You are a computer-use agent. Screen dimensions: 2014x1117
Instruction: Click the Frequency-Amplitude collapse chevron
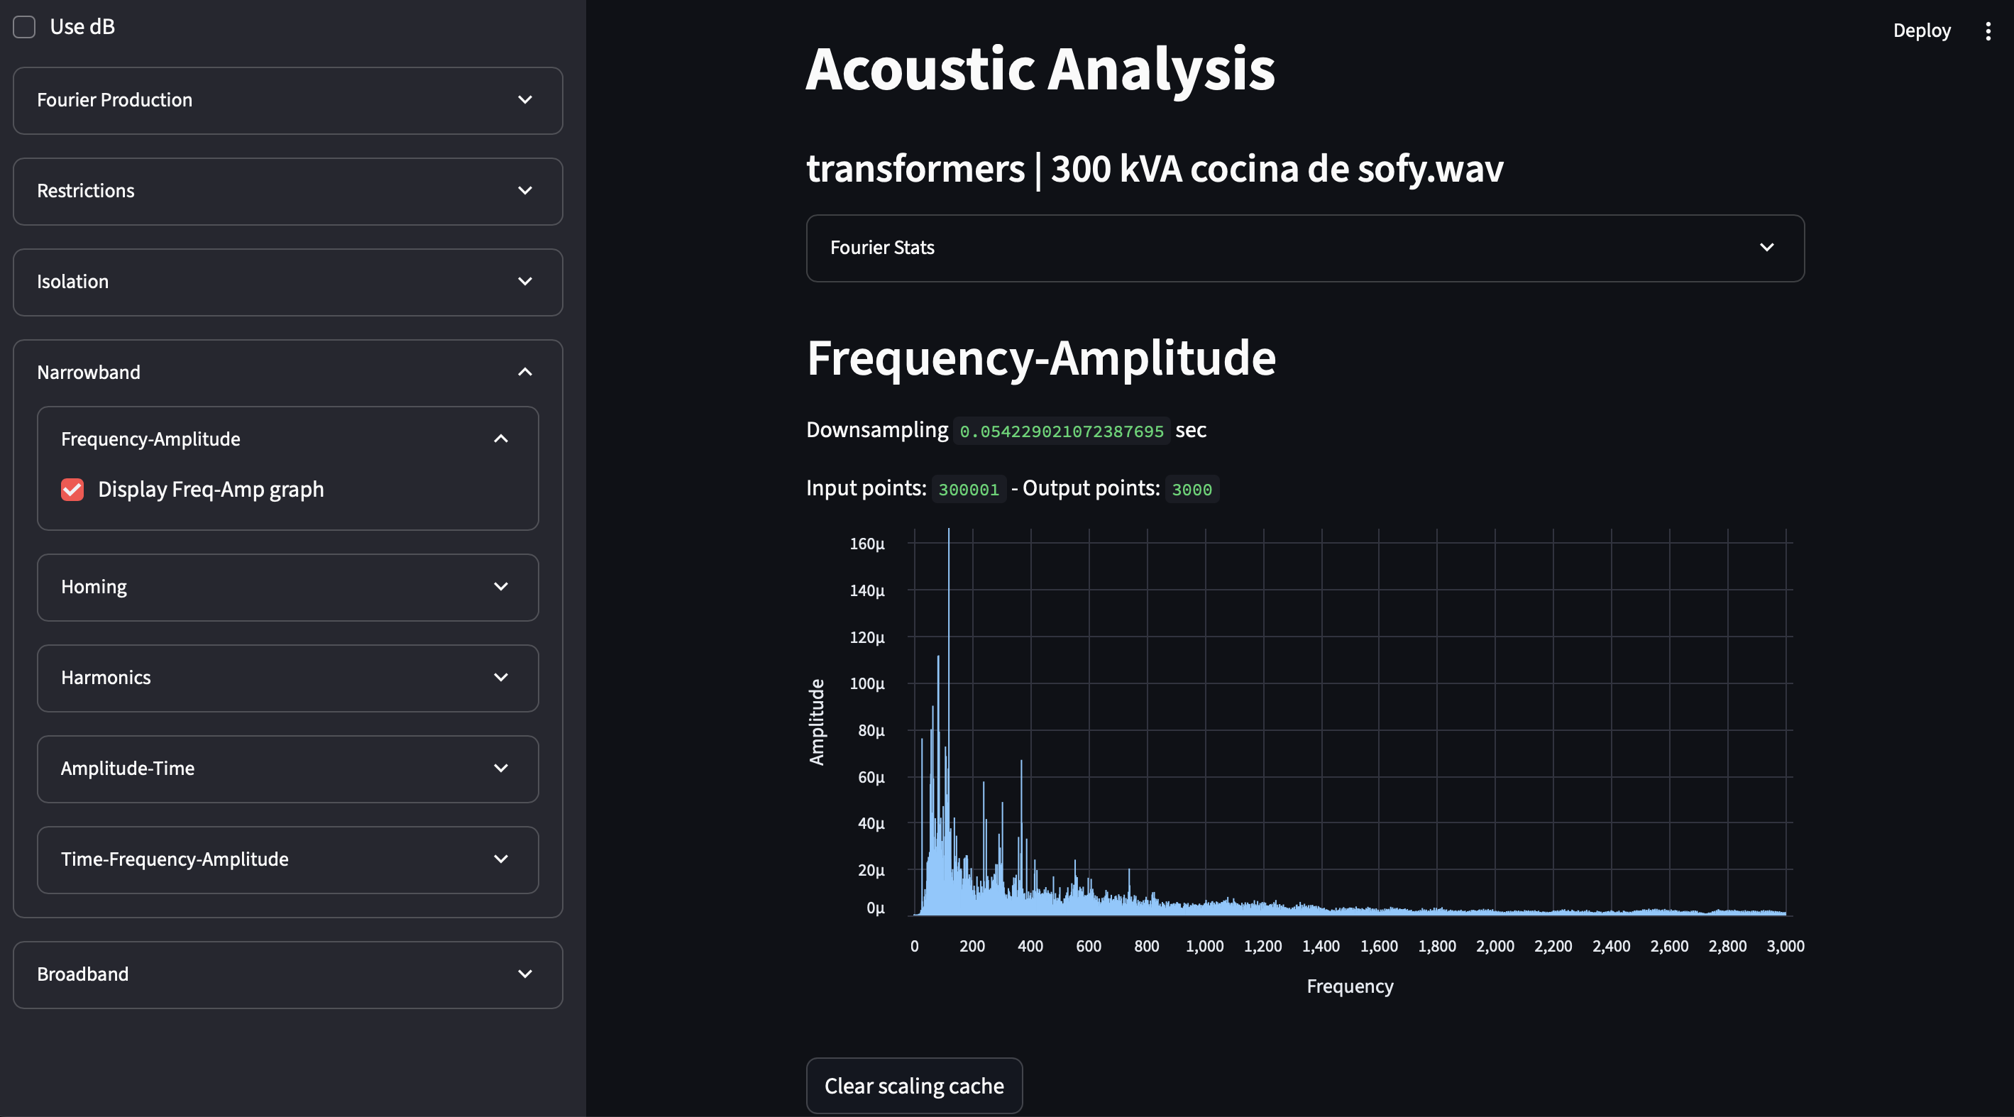pos(500,439)
